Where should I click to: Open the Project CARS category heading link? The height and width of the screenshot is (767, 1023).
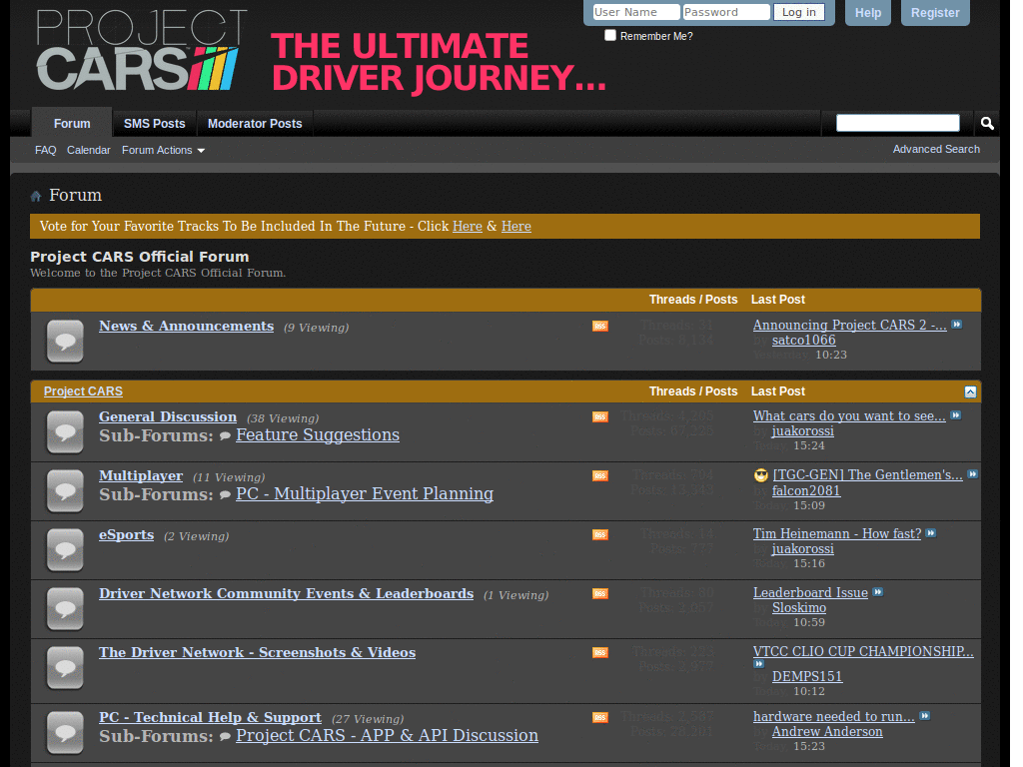point(83,391)
